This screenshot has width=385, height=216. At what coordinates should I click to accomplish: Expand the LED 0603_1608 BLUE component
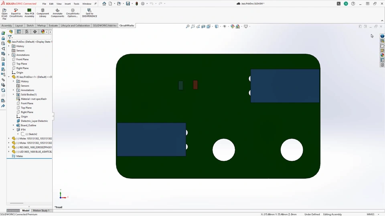coord(9,152)
